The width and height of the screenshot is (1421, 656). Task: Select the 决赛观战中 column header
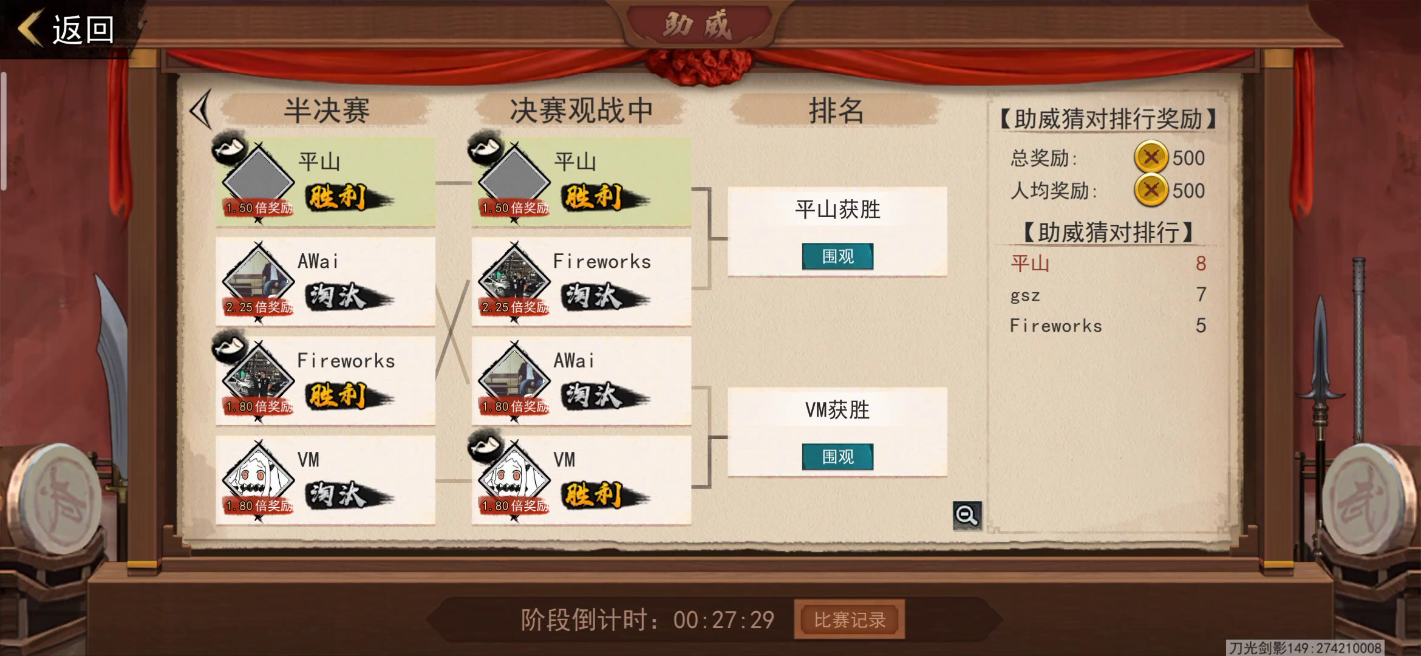pyautogui.click(x=581, y=111)
